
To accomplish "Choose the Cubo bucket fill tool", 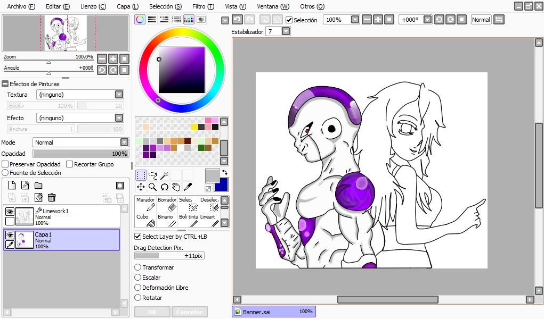I will click(x=145, y=220).
